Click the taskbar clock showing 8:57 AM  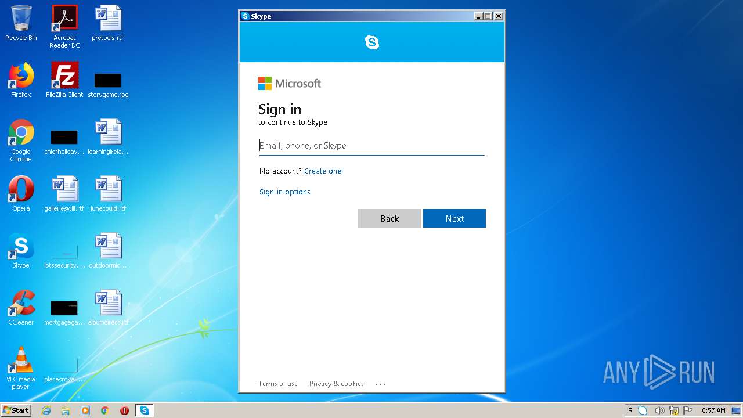click(713, 410)
